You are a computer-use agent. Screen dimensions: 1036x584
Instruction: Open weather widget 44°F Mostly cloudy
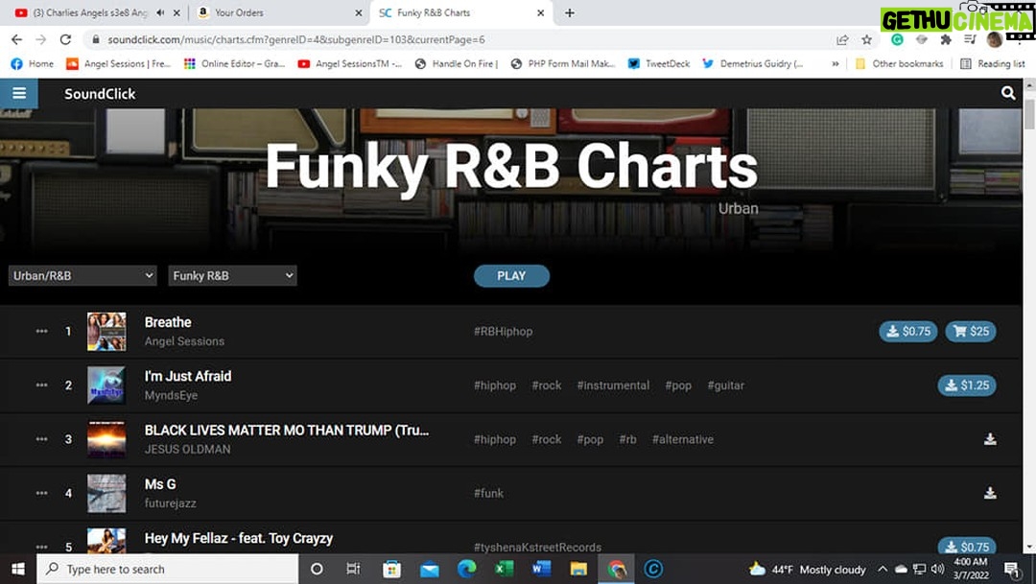pos(808,569)
